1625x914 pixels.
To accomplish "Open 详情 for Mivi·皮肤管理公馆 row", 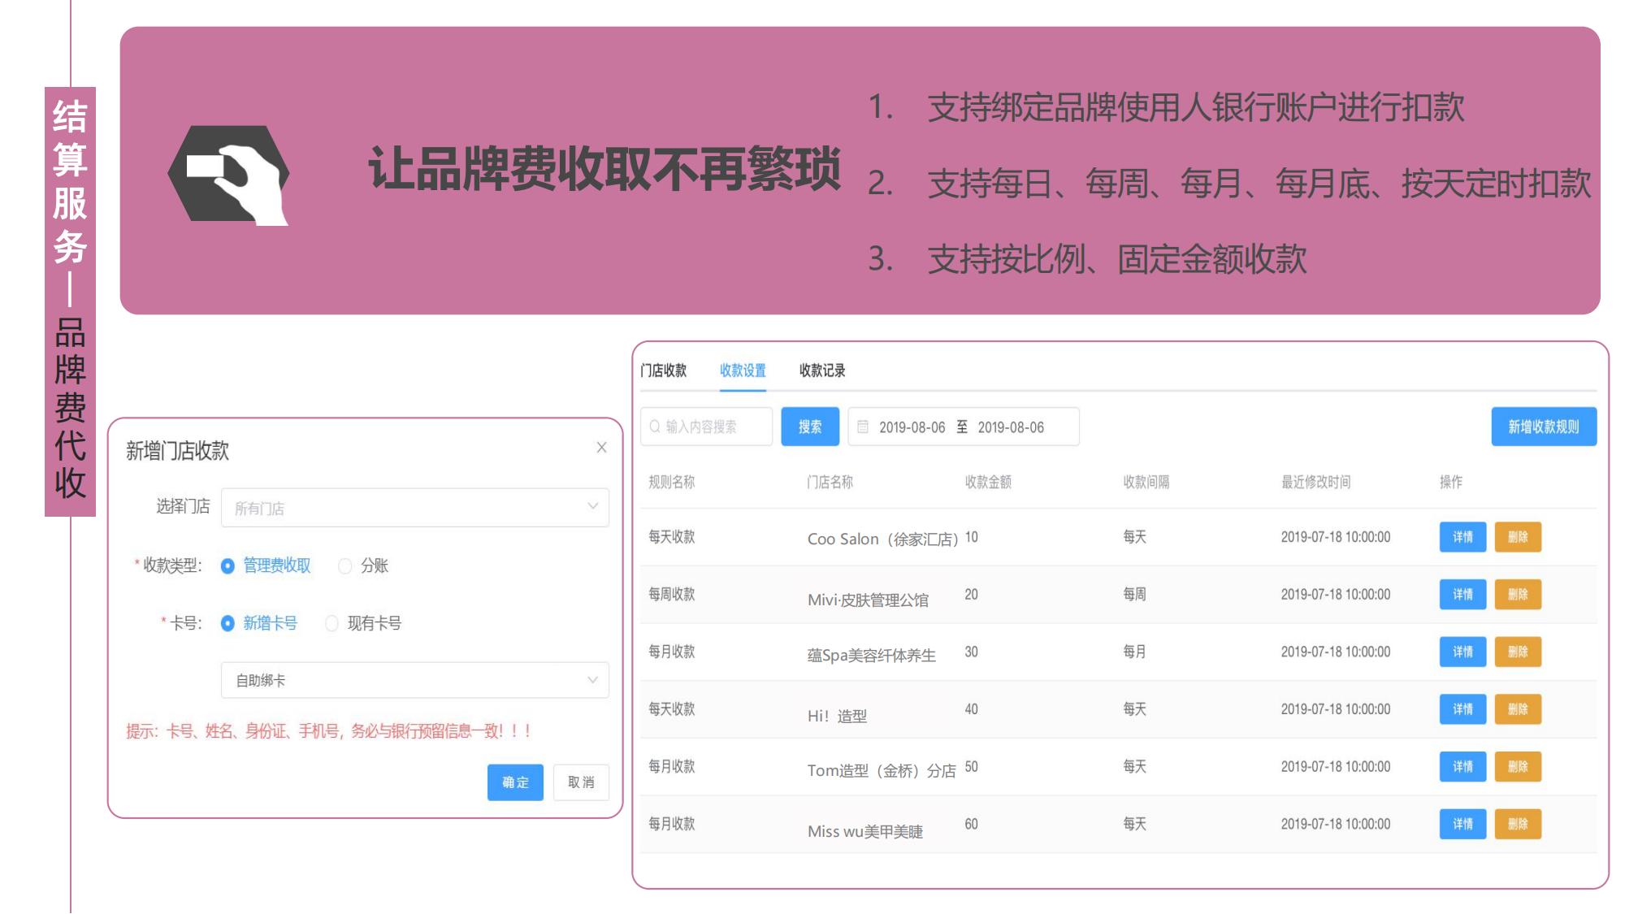I will pyautogui.click(x=1462, y=595).
